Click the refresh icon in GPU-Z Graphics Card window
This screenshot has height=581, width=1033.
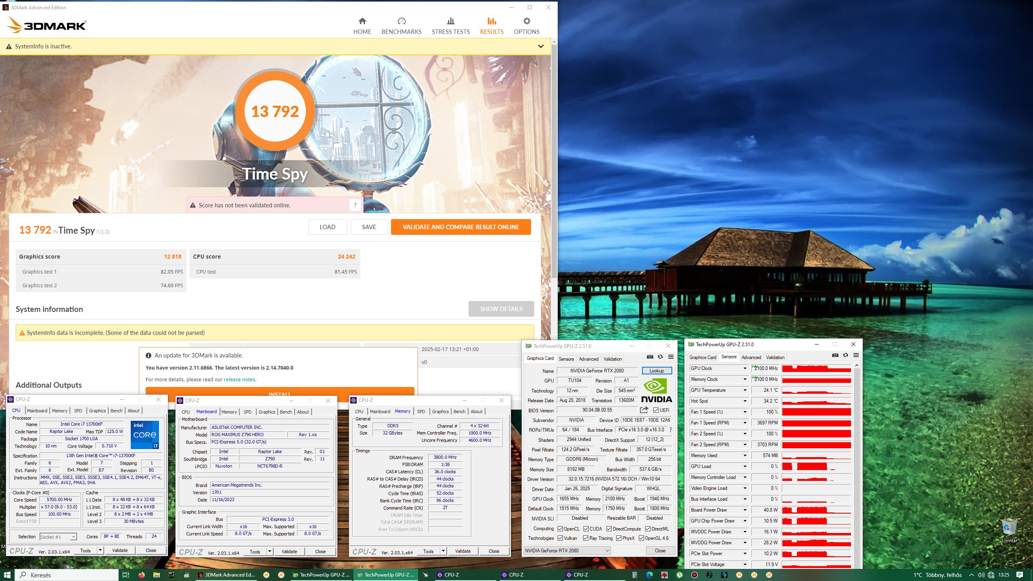660,357
